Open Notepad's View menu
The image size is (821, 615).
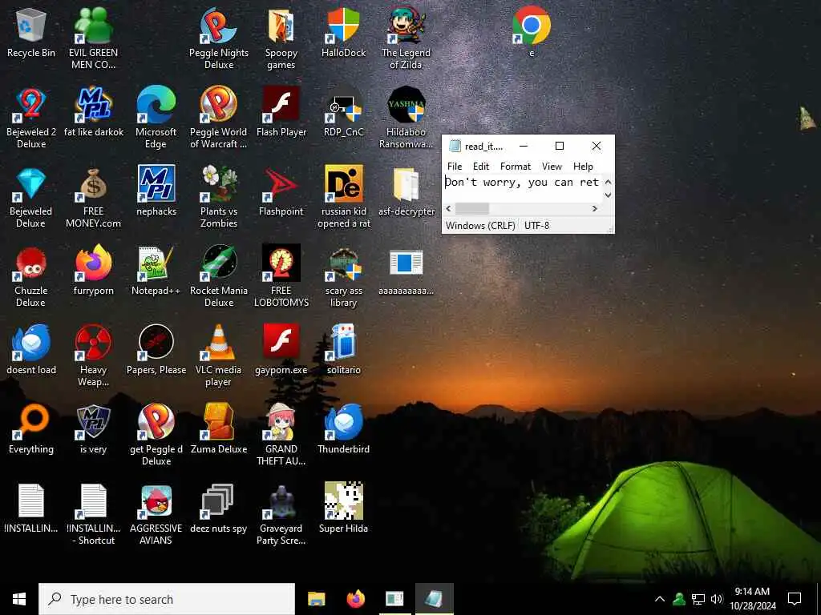click(552, 167)
